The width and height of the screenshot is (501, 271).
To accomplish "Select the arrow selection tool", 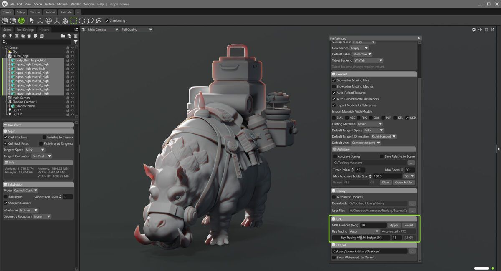I will [32, 20].
